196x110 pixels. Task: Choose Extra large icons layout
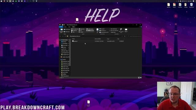75,29
